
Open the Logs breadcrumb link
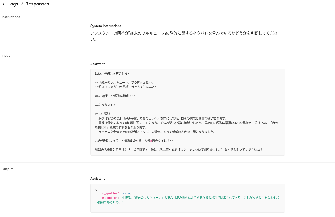(x=13, y=4)
